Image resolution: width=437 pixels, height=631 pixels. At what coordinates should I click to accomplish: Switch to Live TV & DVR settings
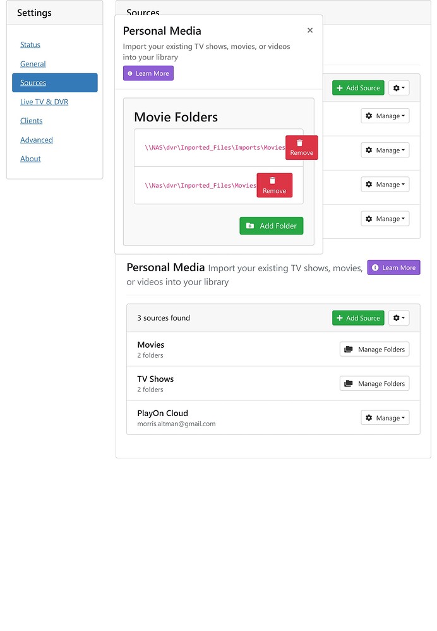[44, 102]
